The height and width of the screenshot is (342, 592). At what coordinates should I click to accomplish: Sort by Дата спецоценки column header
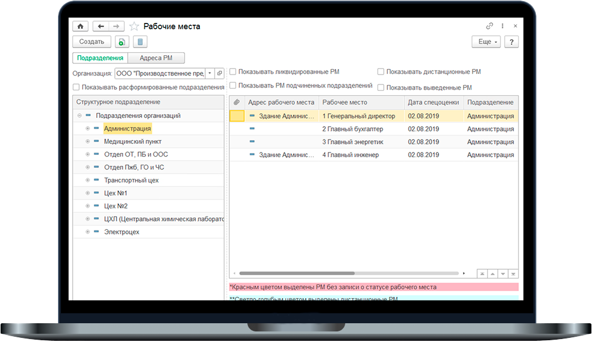point(433,102)
